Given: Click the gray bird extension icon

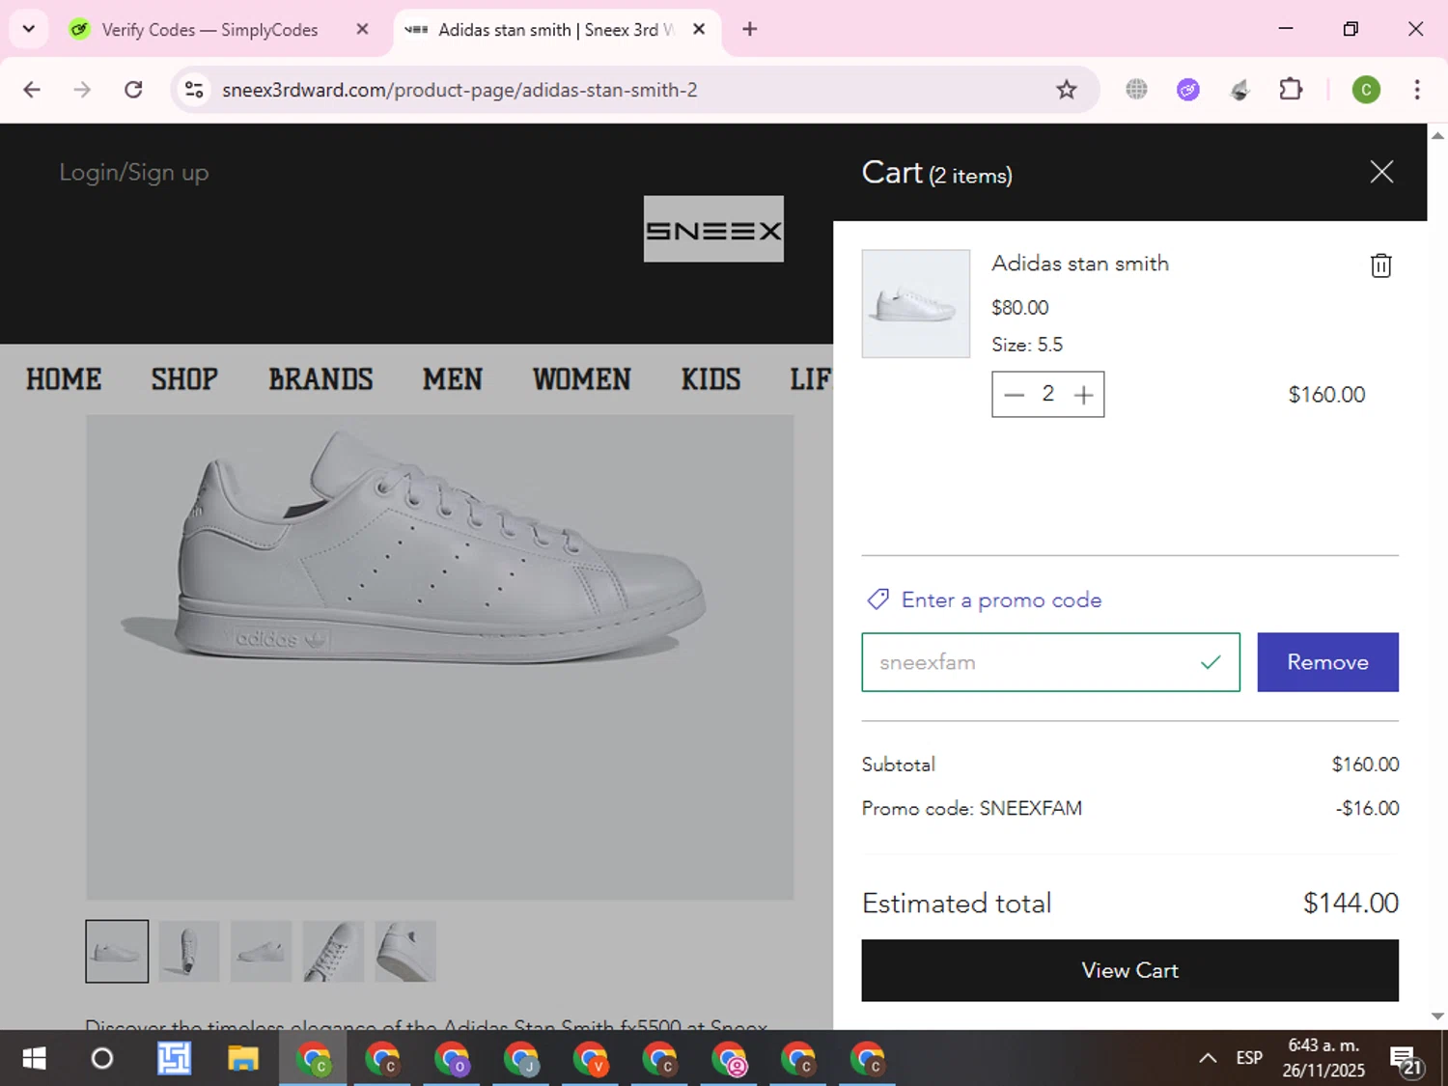Looking at the screenshot, I should tap(1239, 90).
